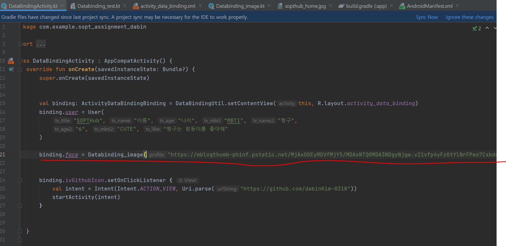Close the AndroidManifest.xml tab

(x=457, y=6)
